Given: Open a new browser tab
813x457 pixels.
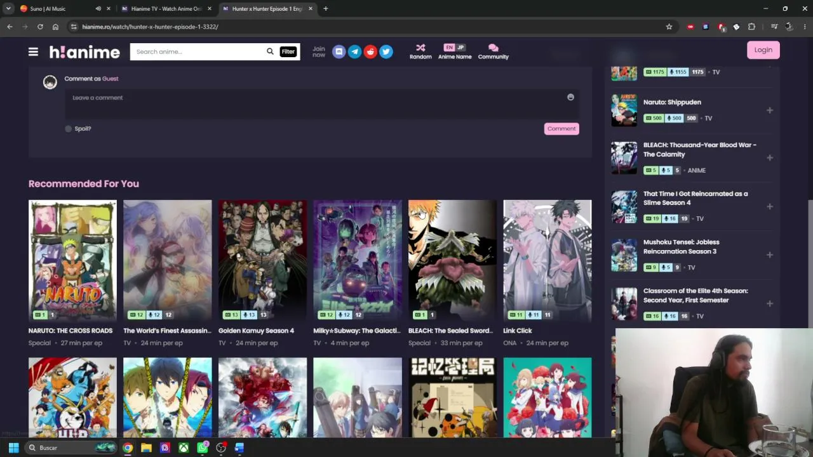Looking at the screenshot, I should coord(325,9).
